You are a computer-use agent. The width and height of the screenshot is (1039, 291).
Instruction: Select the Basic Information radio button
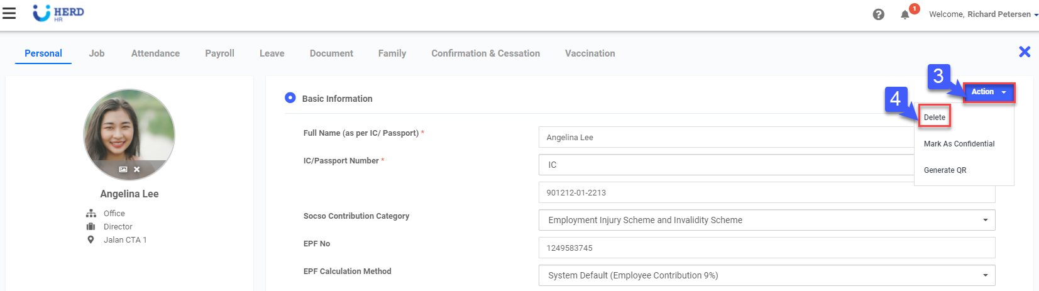[290, 98]
